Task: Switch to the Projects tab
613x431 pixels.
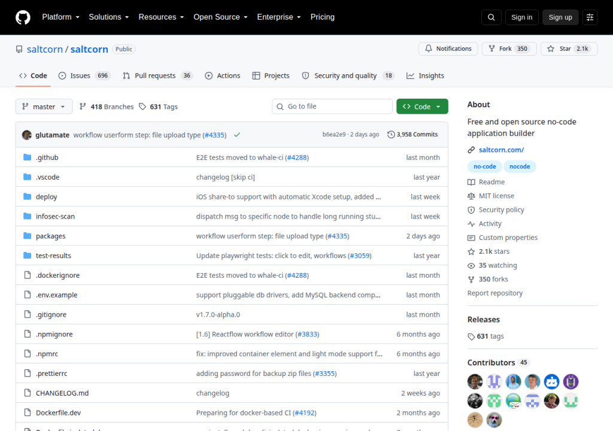Action: click(x=271, y=76)
